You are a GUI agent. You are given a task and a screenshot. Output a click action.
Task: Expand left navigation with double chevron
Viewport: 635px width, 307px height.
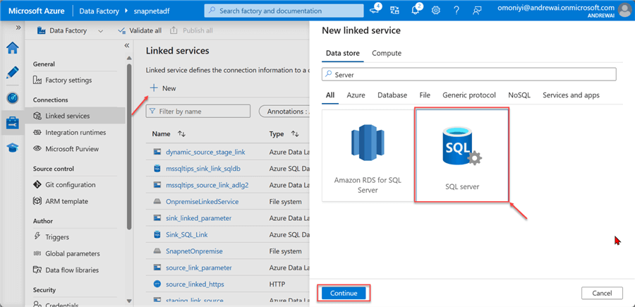tap(18, 28)
